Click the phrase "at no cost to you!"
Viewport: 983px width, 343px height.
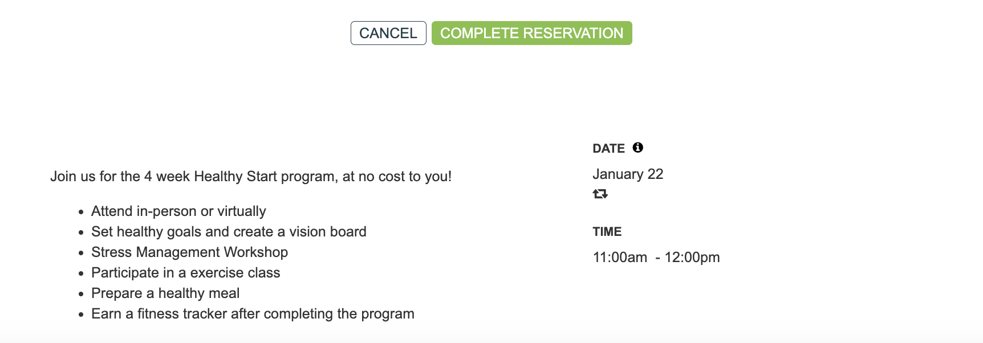(x=397, y=177)
